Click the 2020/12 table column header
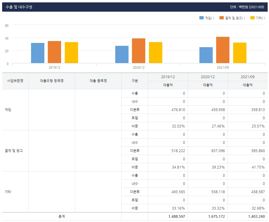 [208, 77]
